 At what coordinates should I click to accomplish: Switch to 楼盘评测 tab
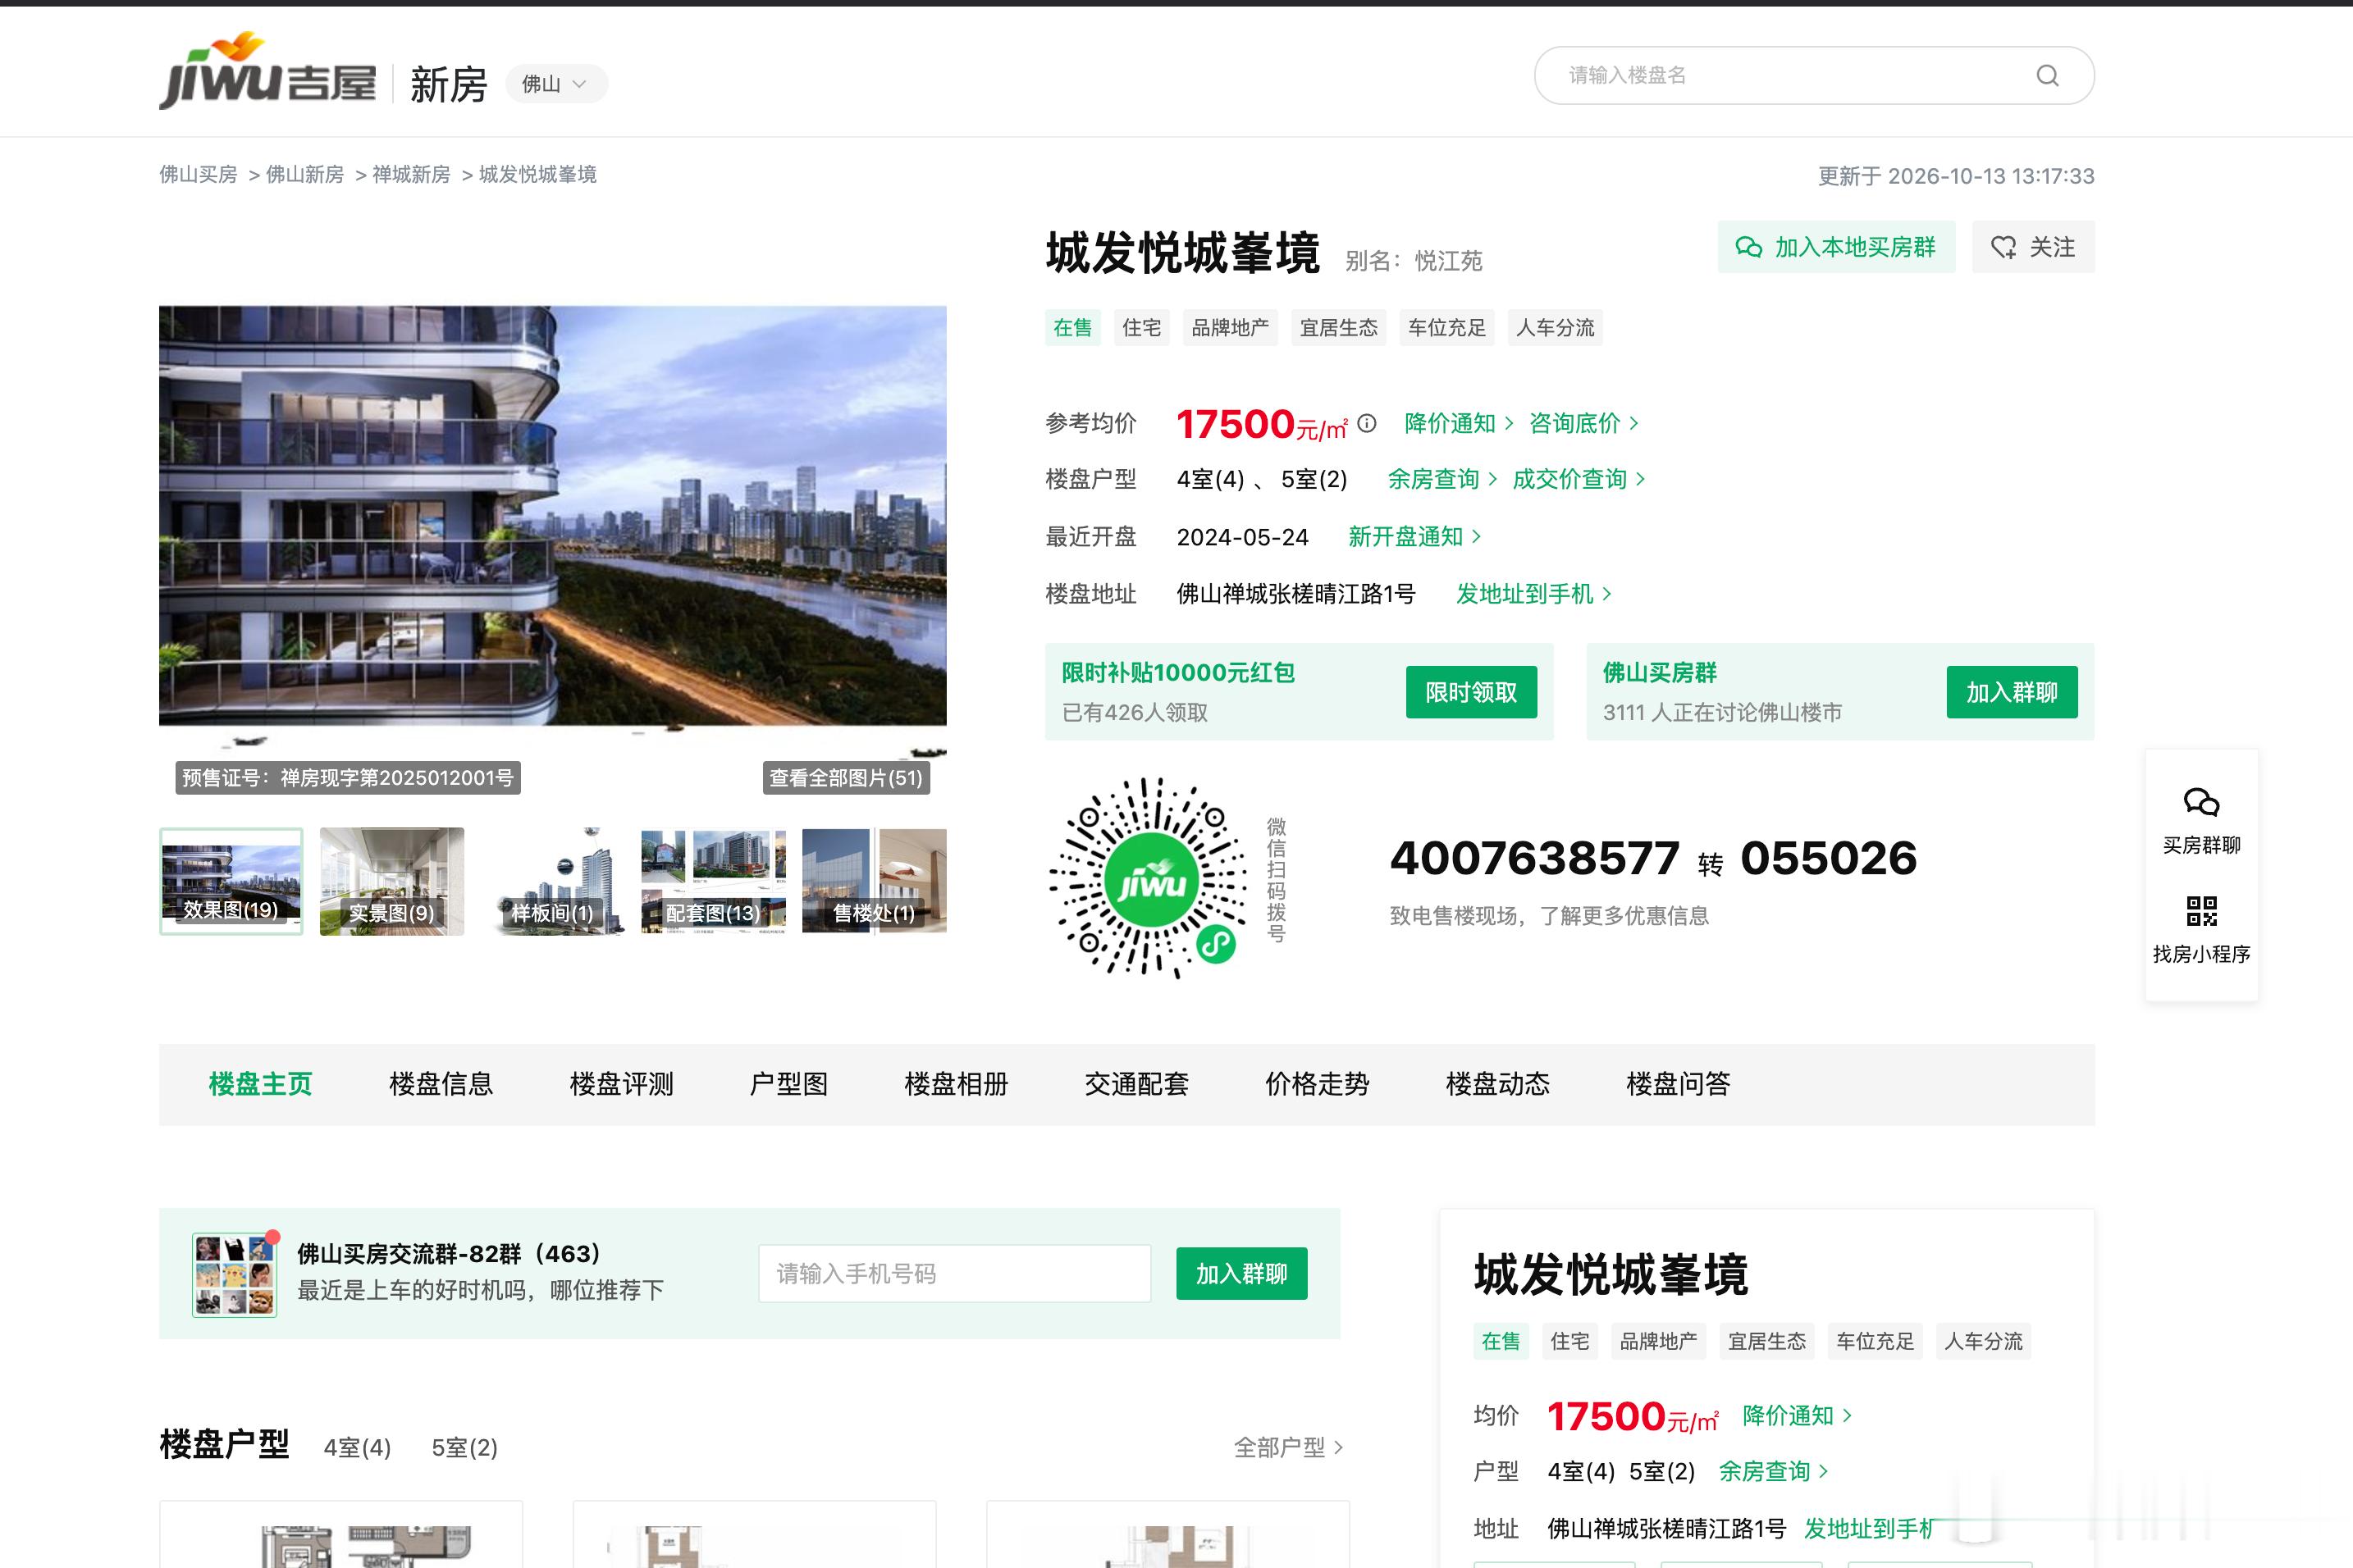(x=621, y=1084)
